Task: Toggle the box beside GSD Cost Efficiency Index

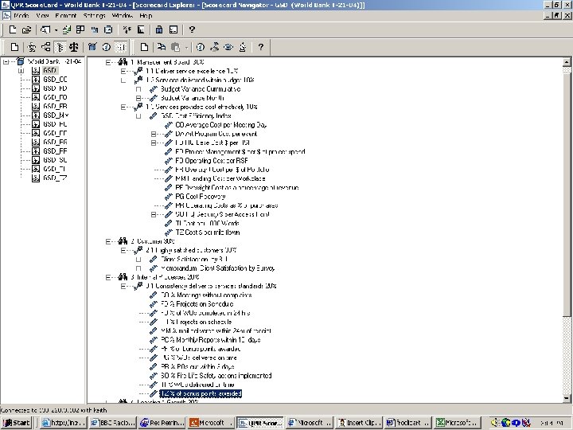Action: click(139, 115)
